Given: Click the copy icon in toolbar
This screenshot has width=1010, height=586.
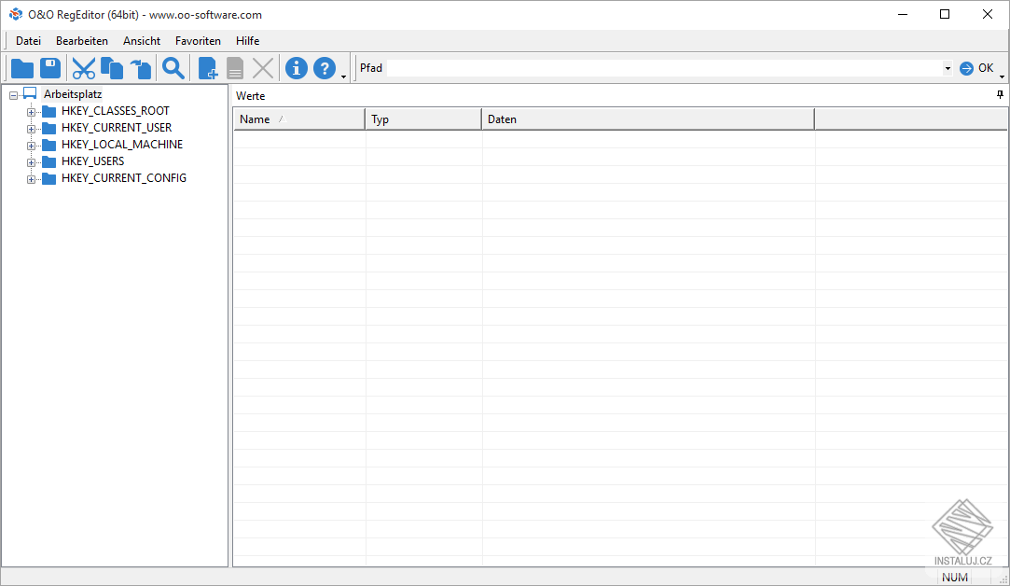Looking at the screenshot, I should point(112,68).
